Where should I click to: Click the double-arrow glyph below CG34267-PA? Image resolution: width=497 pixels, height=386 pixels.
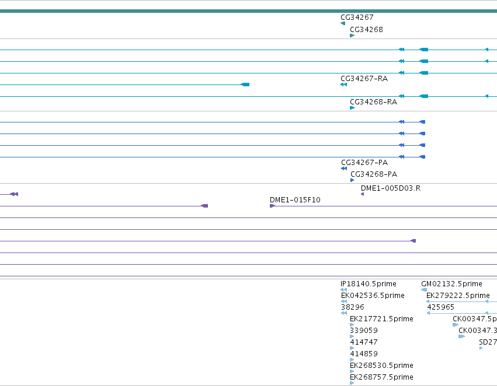pos(344,169)
